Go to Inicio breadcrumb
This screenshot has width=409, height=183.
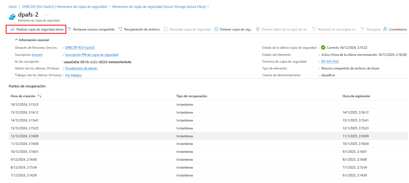click(x=13, y=7)
